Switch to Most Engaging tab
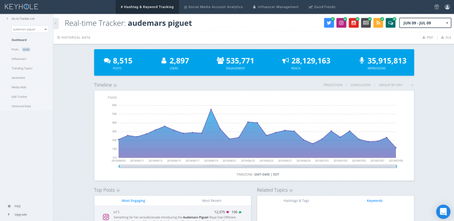The height and width of the screenshot is (221, 454). (133, 201)
